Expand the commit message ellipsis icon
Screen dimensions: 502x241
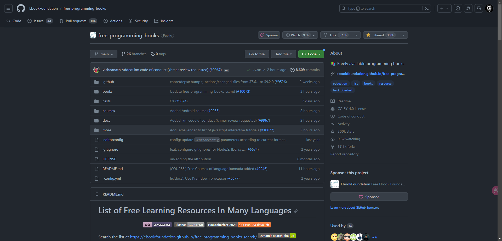pos(226,70)
